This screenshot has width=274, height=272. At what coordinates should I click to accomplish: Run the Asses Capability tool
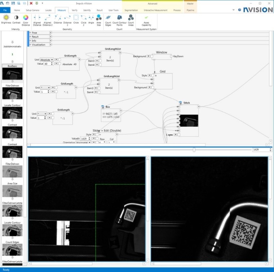[x=146, y=18]
